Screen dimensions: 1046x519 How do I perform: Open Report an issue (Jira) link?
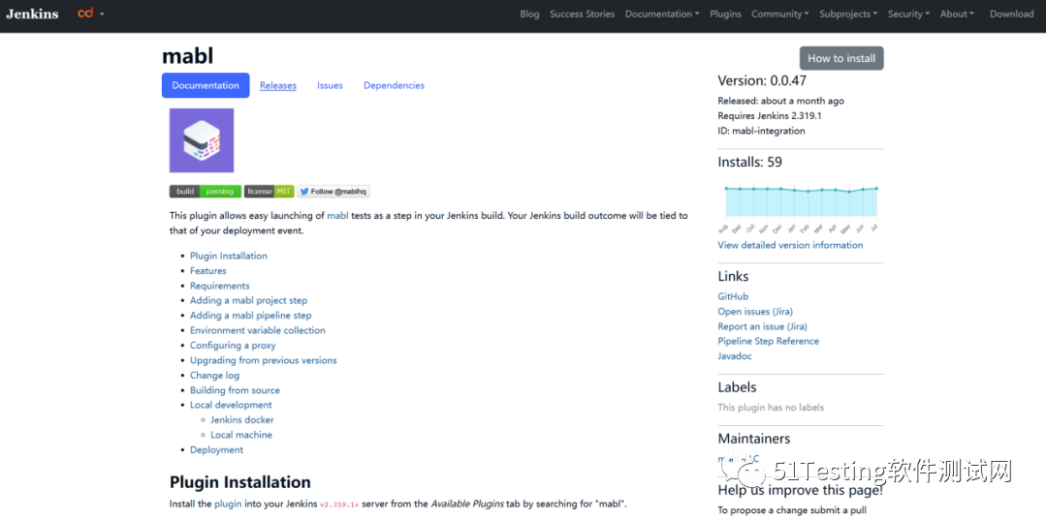coord(763,326)
